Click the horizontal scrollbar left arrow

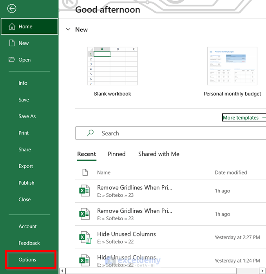(62, 271)
